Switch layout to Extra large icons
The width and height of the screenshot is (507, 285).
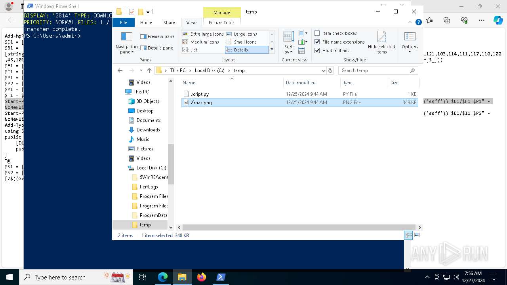(203, 34)
